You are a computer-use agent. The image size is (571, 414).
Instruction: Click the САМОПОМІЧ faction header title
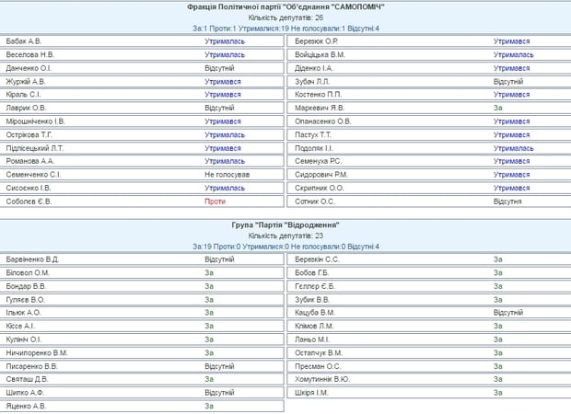point(285,6)
